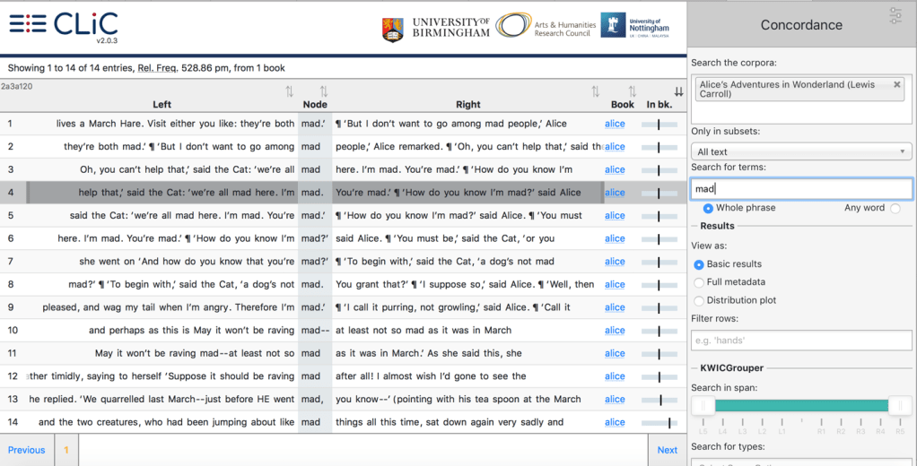
Task: Go to the Next page
Action: pos(668,450)
